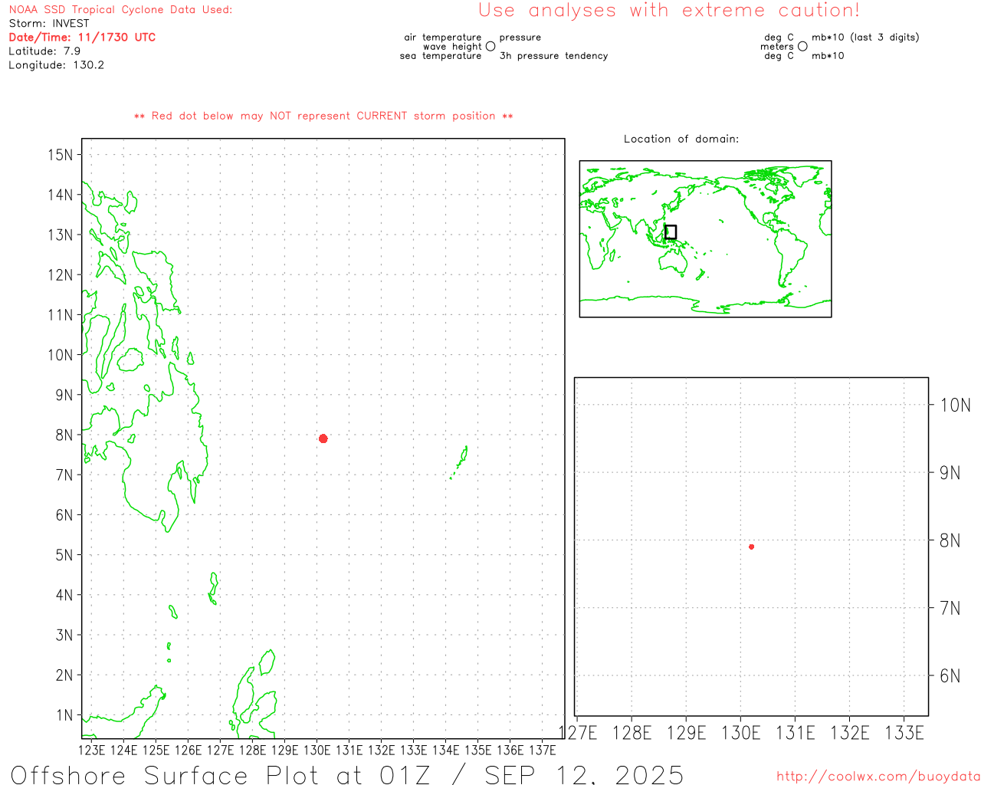Click the 'sea temperature' legend label
This screenshot has width=981, height=785.
(441, 56)
